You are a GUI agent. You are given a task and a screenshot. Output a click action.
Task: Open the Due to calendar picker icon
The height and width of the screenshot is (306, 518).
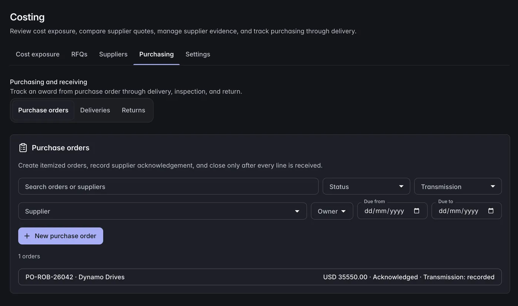(x=491, y=211)
